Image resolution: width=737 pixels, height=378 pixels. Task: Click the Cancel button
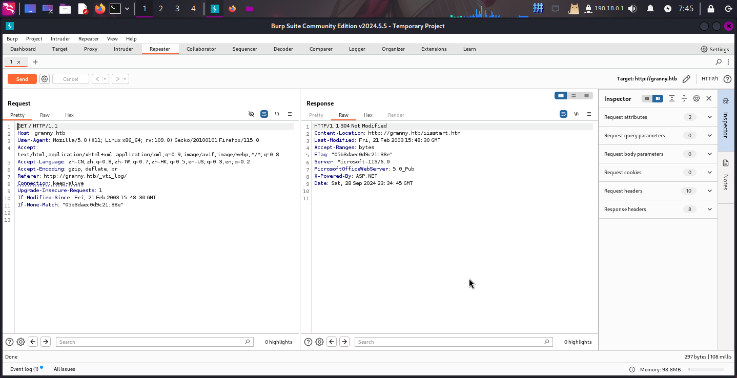(x=71, y=79)
